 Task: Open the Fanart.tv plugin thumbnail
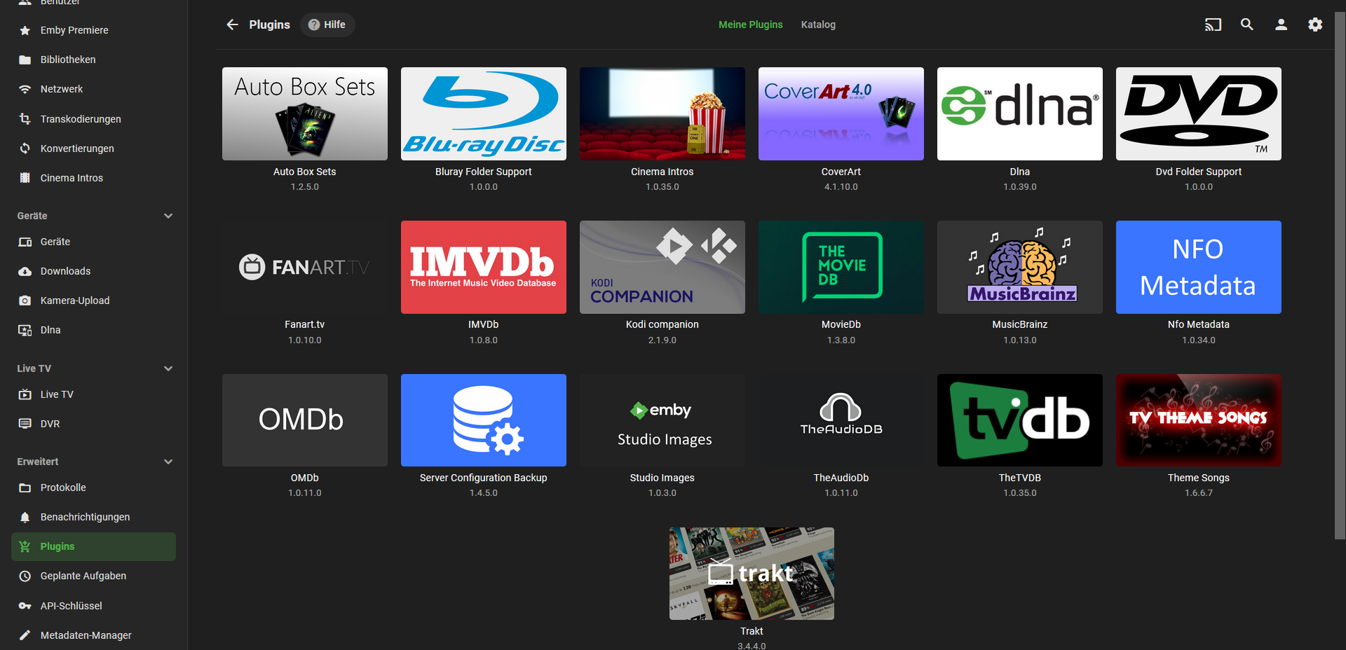pos(305,267)
